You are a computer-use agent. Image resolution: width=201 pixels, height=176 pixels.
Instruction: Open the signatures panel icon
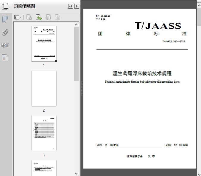click(5, 45)
